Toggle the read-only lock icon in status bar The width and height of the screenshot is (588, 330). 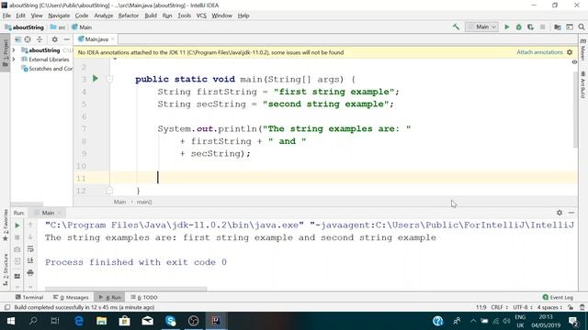pyautogui.click(x=571, y=307)
